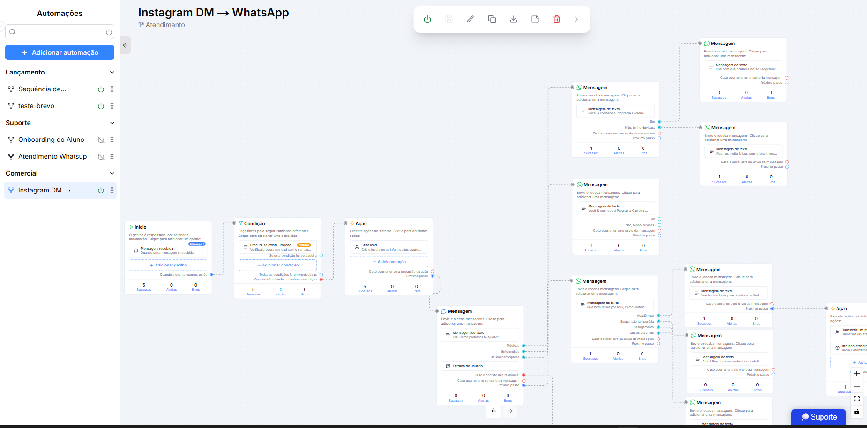This screenshot has height=428, width=867.
Task: Click the automations search field
Action: (60, 32)
